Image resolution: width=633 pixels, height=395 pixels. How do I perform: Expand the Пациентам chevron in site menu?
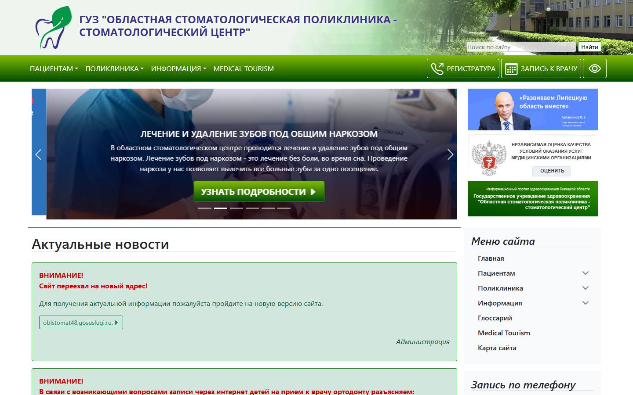click(x=586, y=273)
